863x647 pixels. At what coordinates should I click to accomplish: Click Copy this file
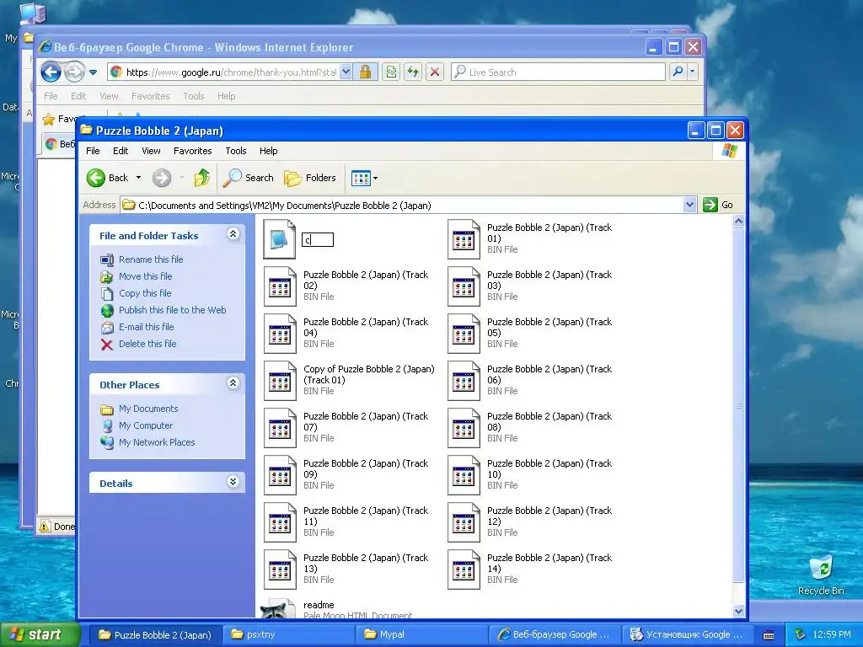pyautogui.click(x=145, y=293)
